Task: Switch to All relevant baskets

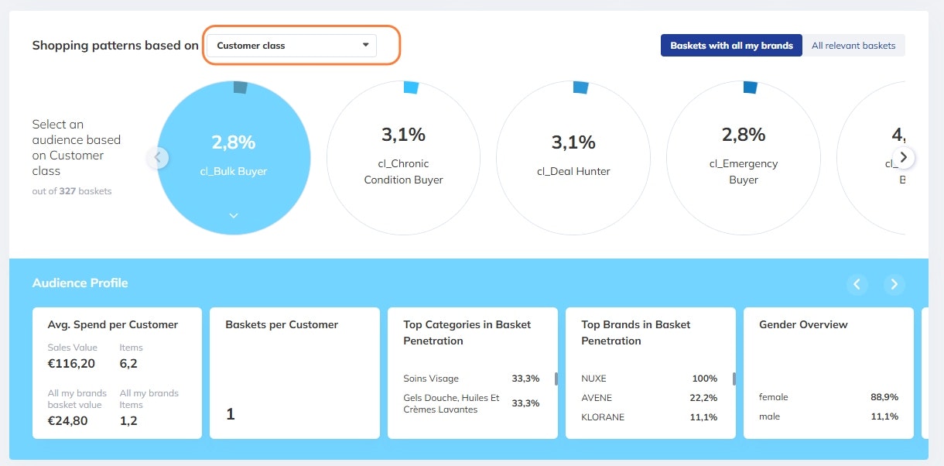Action: point(853,46)
